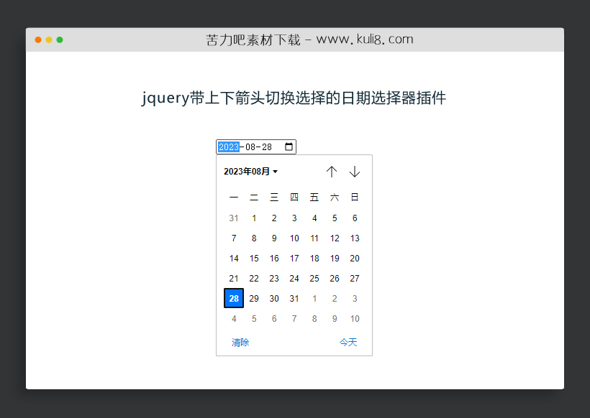Image resolution: width=590 pixels, height=418 pixels.
Task: Click the highlighted date 28
Action: [x=234, y=298]
